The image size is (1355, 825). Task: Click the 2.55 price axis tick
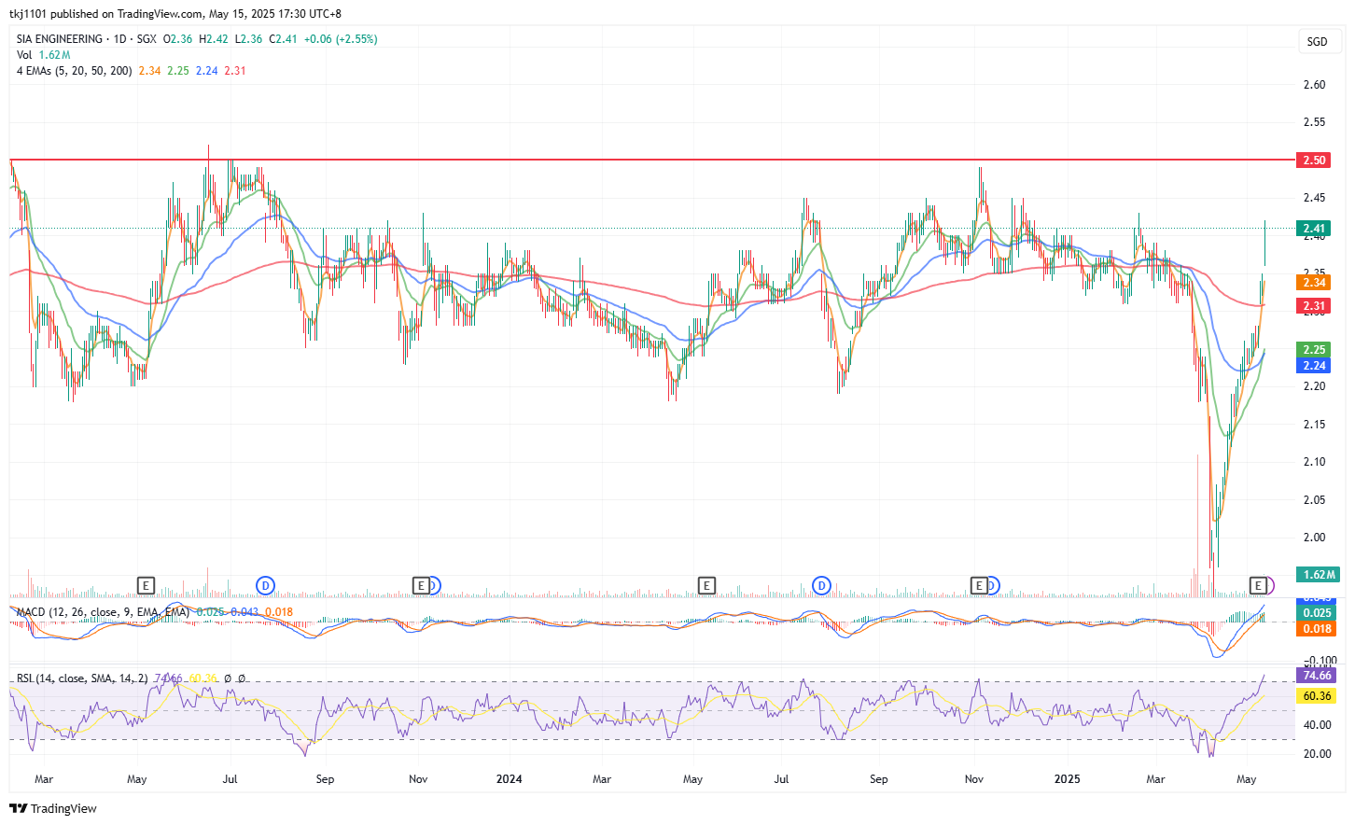(1314, 122)
